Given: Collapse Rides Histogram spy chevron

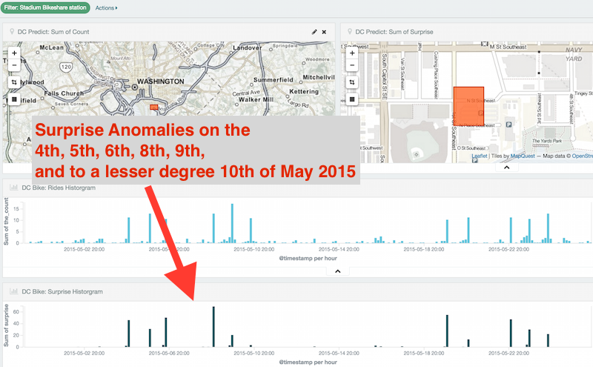Looking at the screenshot, I should [338, 271].
